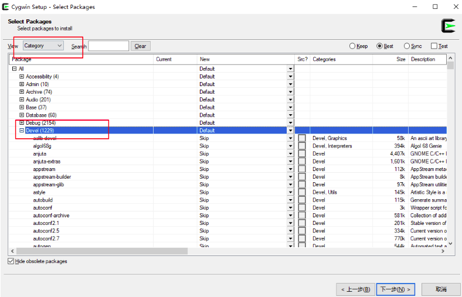The width and height of the screenshot is (462, 297).
Task: Expand the Debug (2154) category
Action: [x=22, y=123]
